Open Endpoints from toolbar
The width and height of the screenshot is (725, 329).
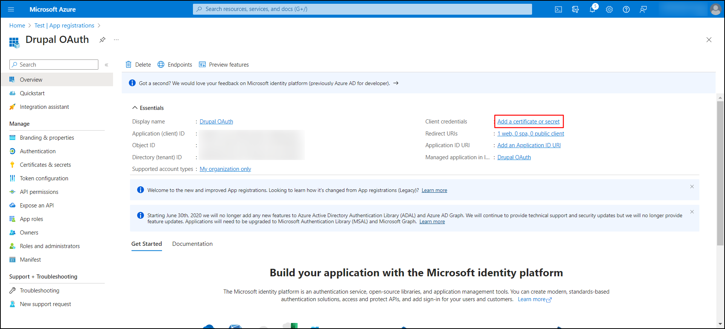175,65
